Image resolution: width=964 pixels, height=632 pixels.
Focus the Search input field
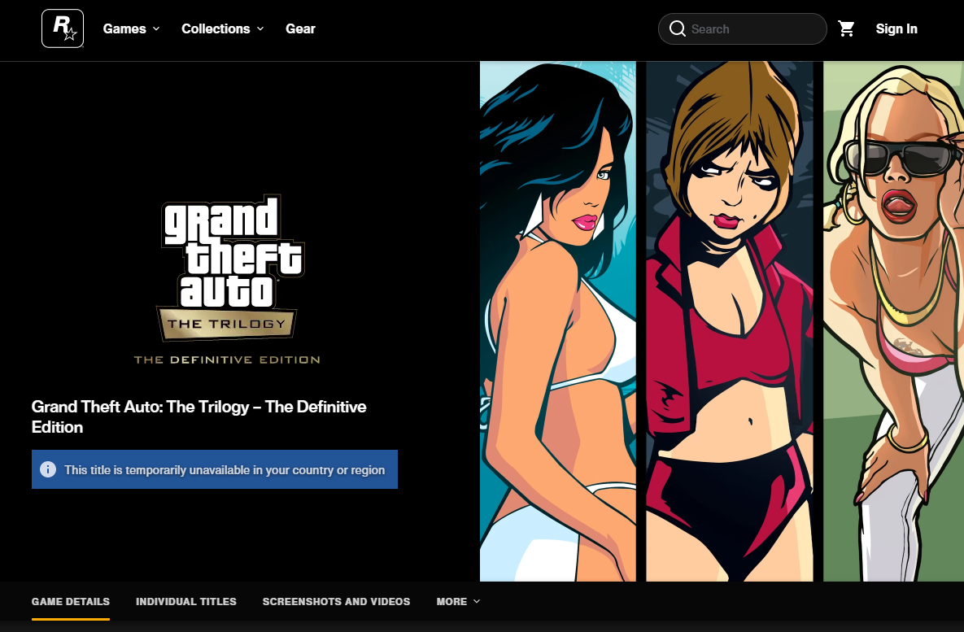tap(752, 29)
